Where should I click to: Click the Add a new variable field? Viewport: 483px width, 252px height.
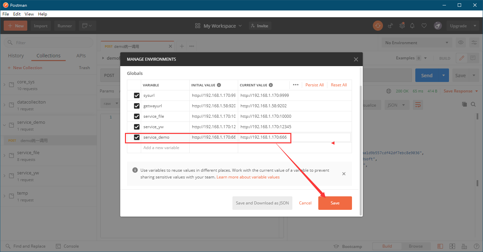165,148
